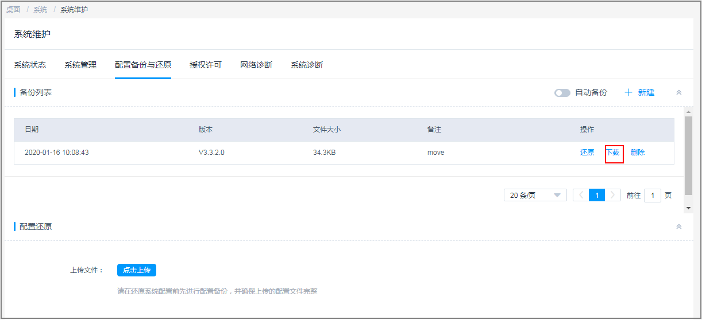Delete the move backup via 删除
This screenshot has width=702, height=320.
(x=638, y=153)
